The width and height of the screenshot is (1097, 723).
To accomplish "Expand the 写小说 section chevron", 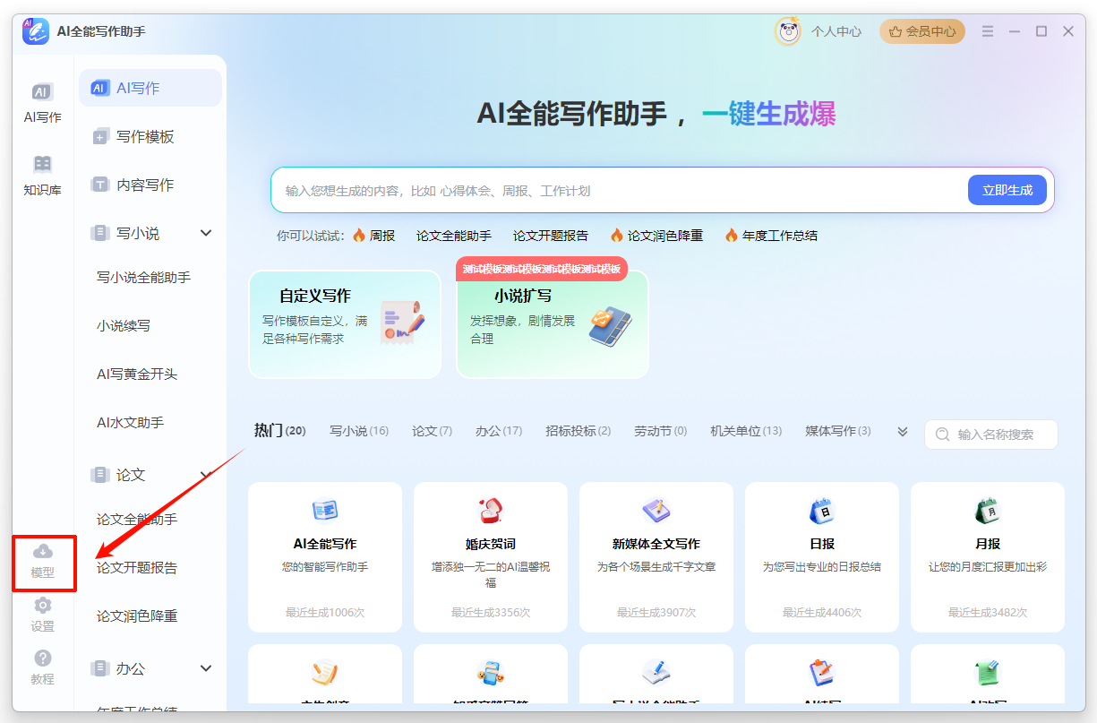I will (207, 233).
